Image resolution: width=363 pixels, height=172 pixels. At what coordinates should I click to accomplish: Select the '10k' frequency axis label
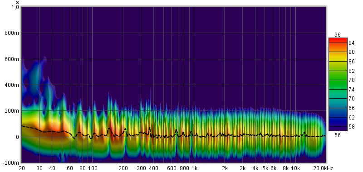[x=295, y=168]
